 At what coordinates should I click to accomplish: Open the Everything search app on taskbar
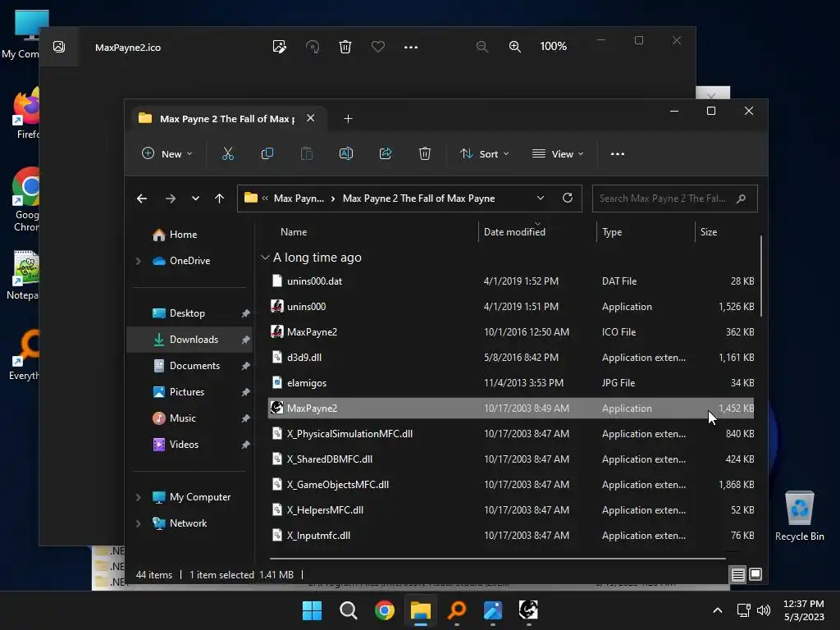[x=456, y=610]
